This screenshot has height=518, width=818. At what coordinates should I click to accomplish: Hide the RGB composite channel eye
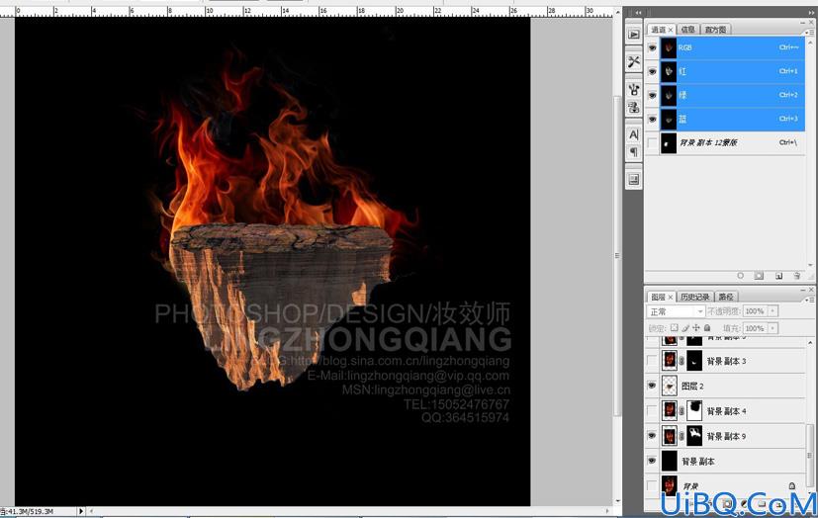click(652, 47)
